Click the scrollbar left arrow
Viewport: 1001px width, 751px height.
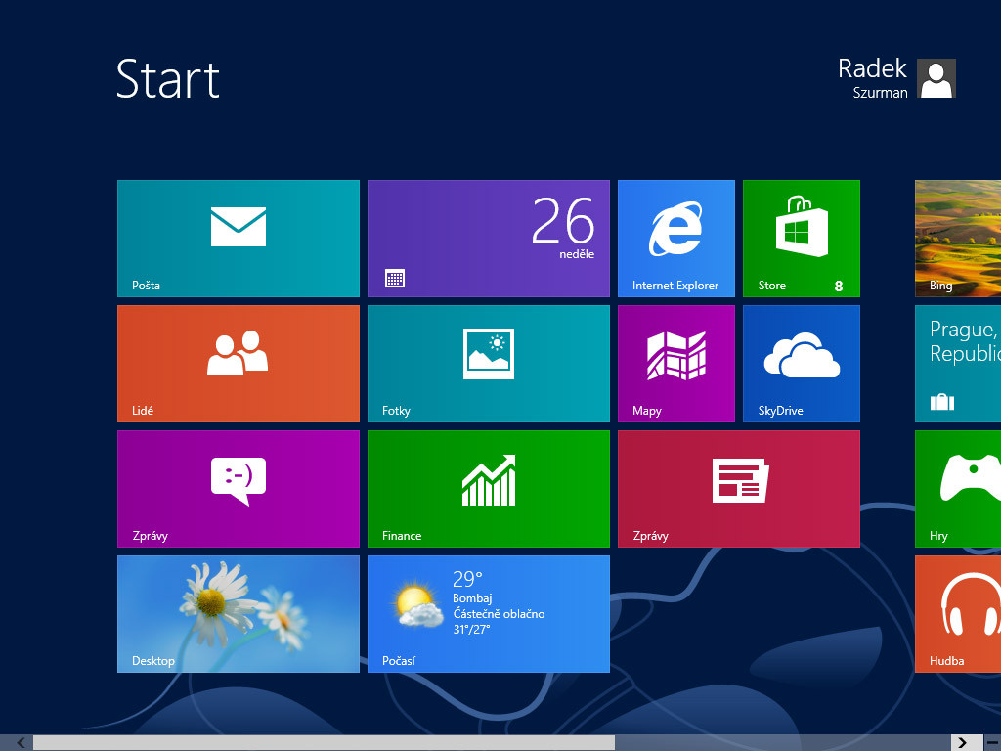click(x=21, y=743)
